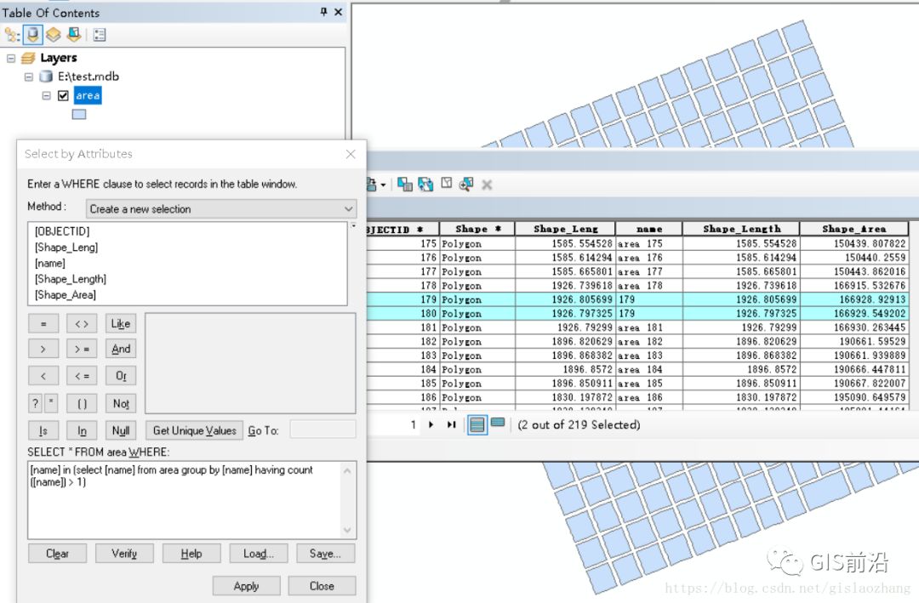The image size is (919, 603).
Task: Select the area layer name
Action: tap(88, 95)
